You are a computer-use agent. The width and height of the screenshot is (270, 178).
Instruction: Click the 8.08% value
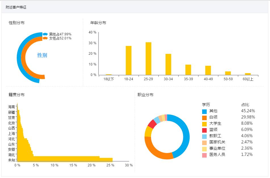[x=247, y=123]
